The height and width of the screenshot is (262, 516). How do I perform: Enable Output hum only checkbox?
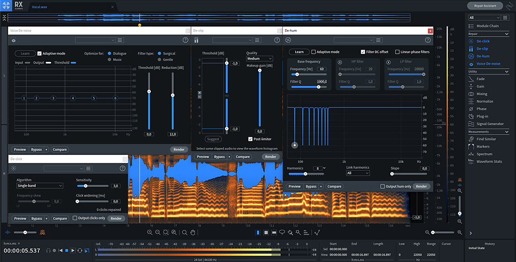(382, 187)
